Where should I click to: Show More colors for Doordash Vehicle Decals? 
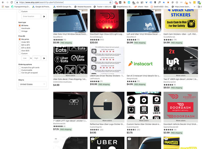pos(181,121)
